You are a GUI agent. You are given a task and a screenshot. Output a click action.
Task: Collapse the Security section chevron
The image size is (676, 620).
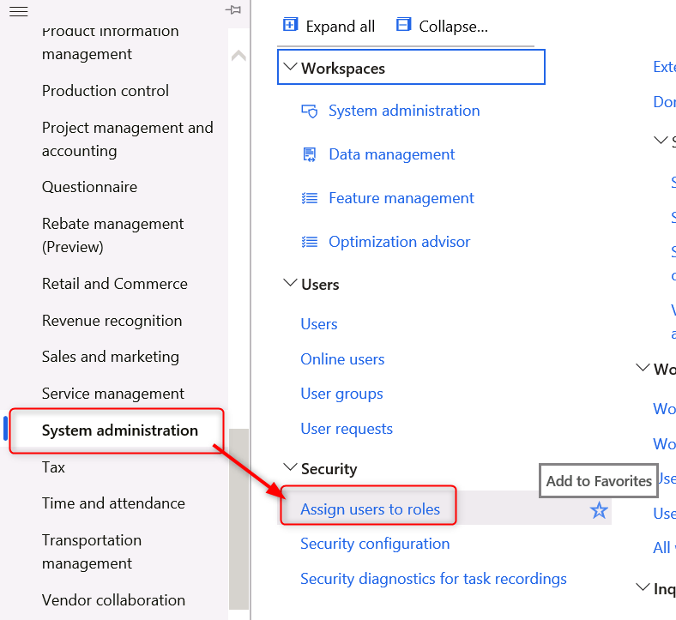click(x=290, y=468)
